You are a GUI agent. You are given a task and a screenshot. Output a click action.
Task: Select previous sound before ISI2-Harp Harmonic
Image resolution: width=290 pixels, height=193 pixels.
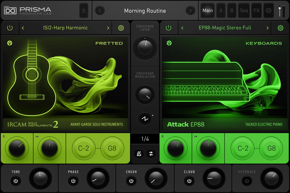tap(23, 28)
